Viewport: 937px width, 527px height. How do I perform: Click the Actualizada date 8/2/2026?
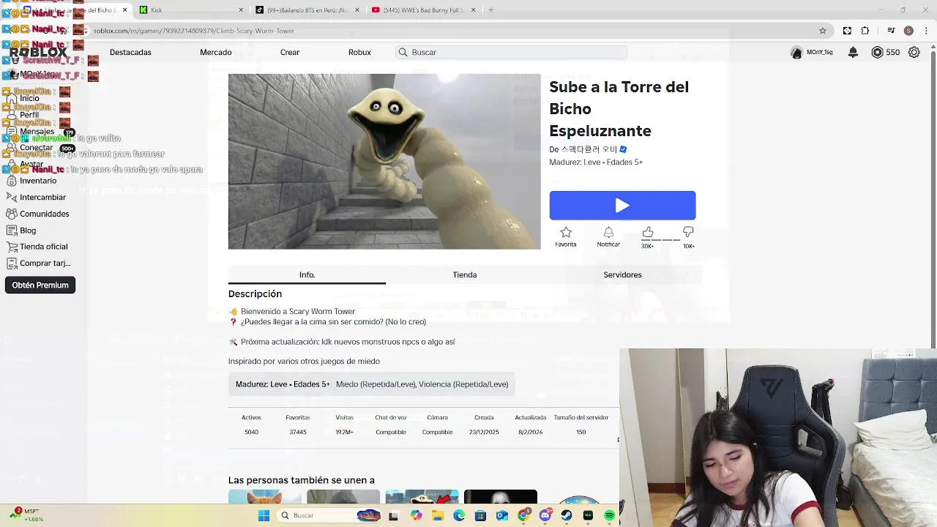point(530,432)
